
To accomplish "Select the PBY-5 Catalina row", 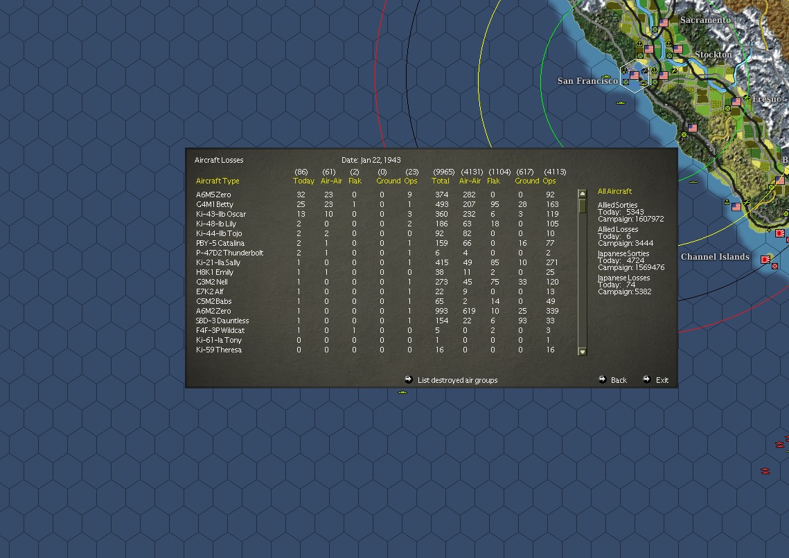I will [x=378, y=243].
